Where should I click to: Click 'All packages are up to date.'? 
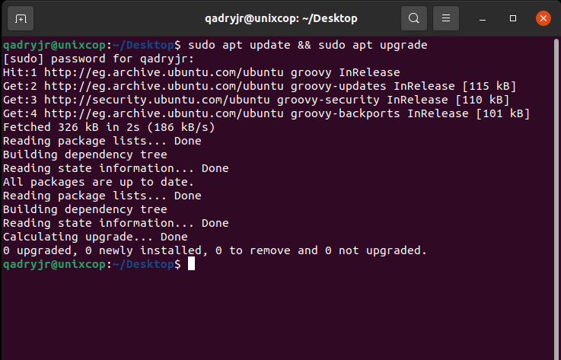pyautogui.click(x=98, y=182)
